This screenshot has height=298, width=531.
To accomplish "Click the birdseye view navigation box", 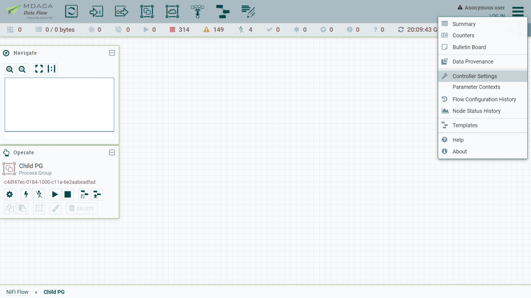I will pyautogui.click(x=59, y=105).
